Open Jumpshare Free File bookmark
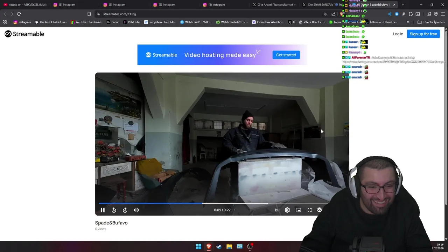Image resolution: width=448 pixels, height=252 pixels. click(x=160, y=22)
